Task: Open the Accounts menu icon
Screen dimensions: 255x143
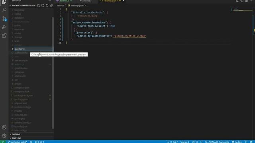Action: pyautogui.click(x=4, y=127)
